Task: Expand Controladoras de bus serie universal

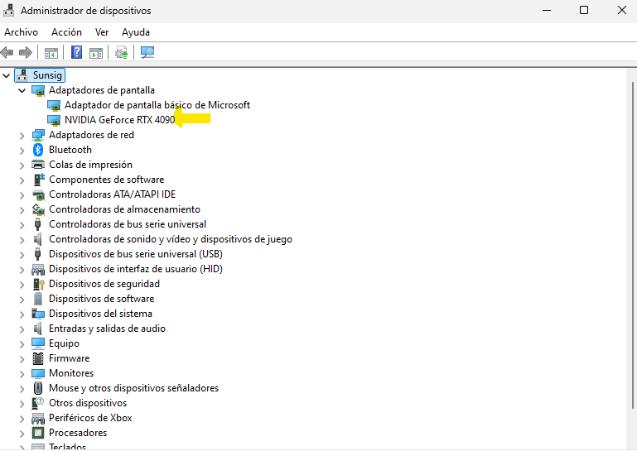Action: click(x=22, y=225)
